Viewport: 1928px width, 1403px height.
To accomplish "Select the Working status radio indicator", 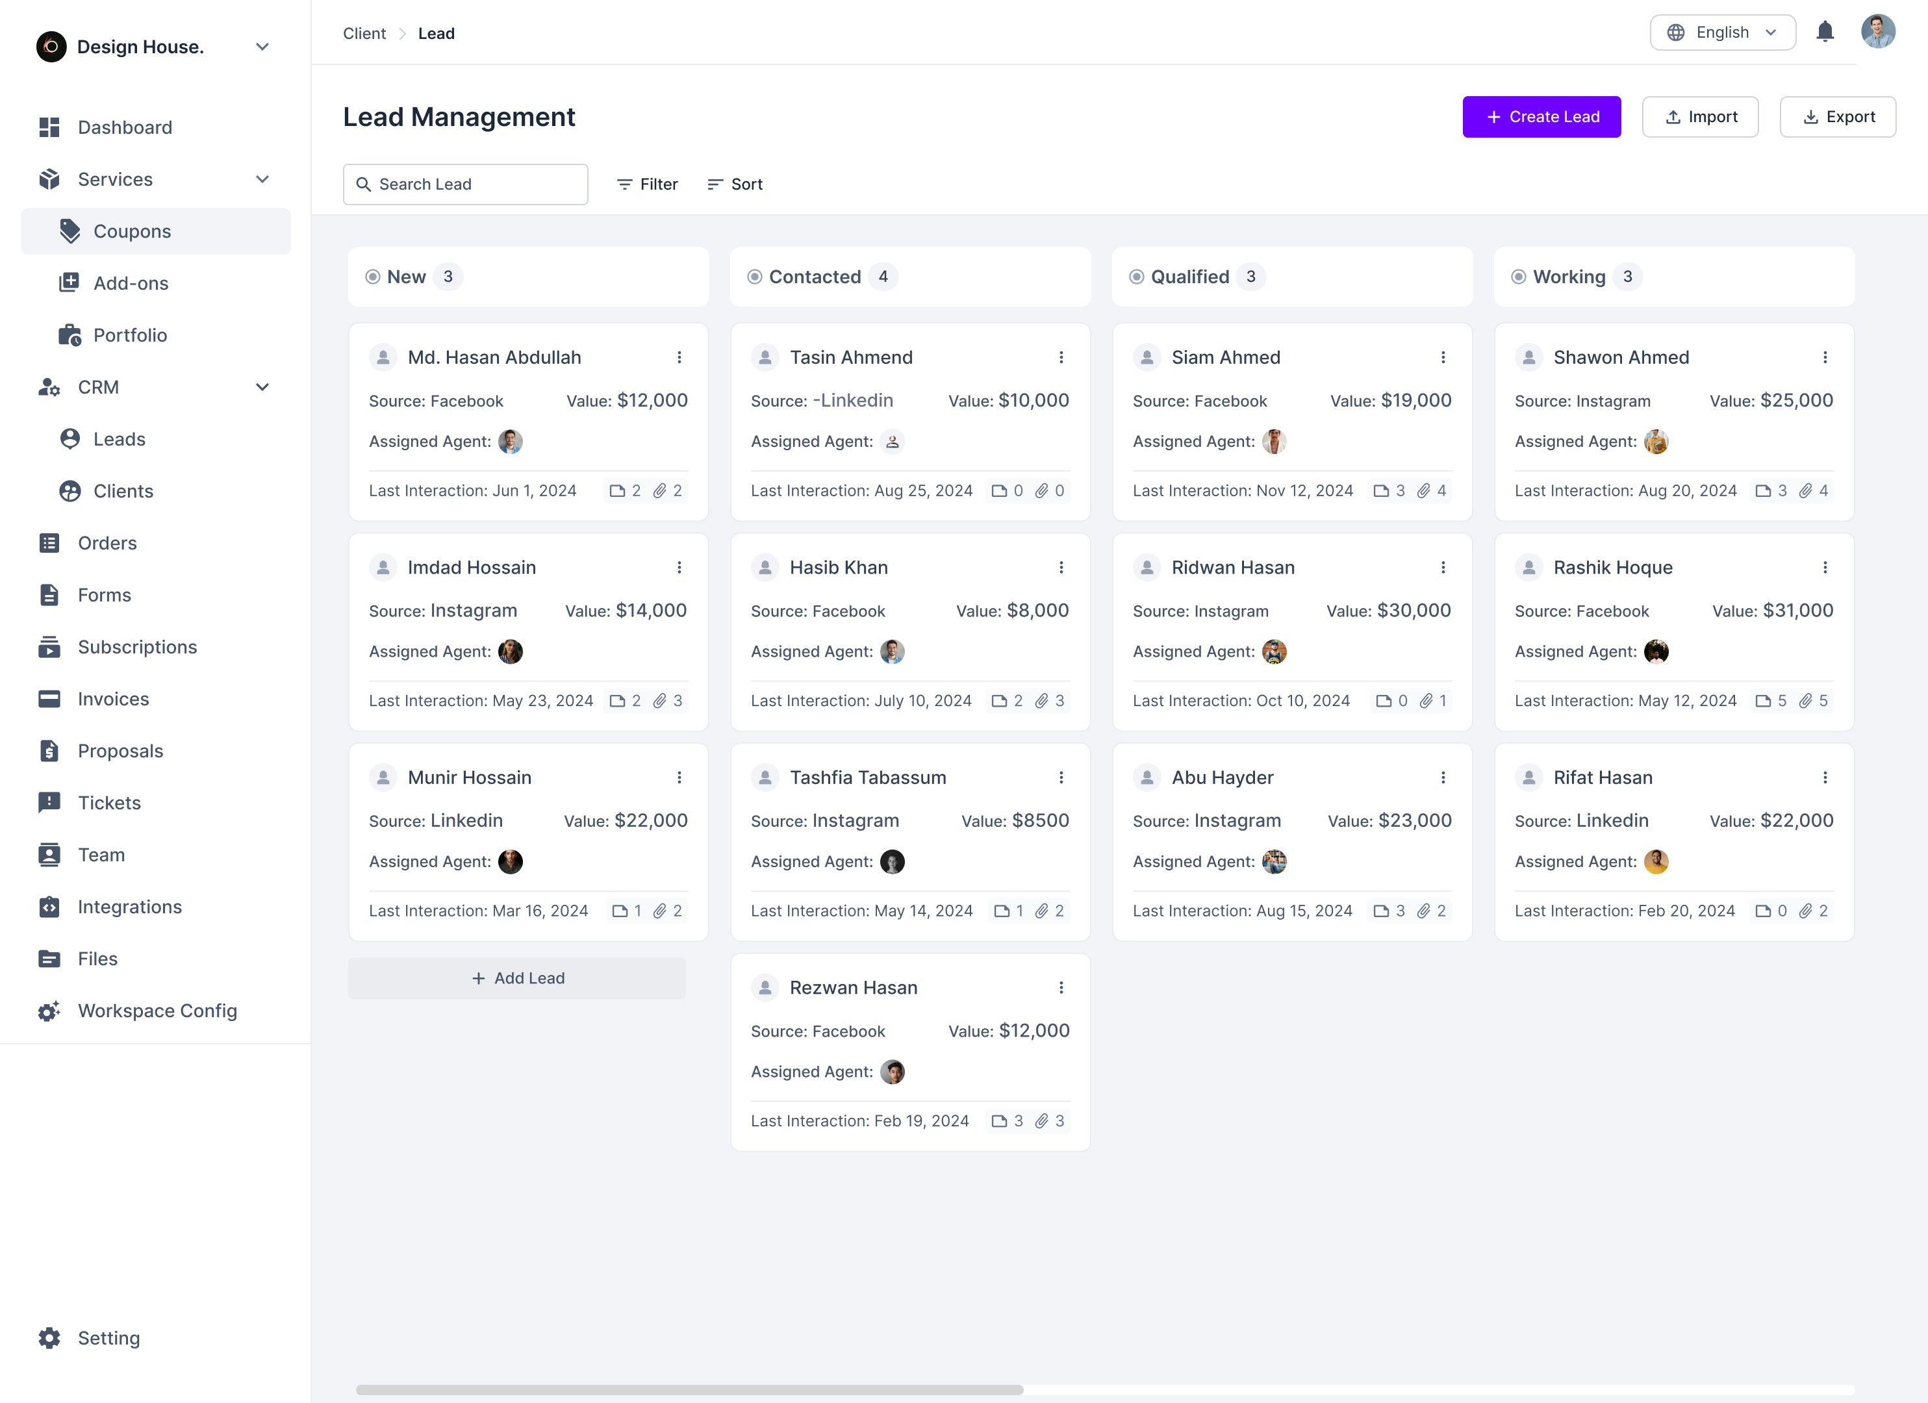I will (1518, 276).
